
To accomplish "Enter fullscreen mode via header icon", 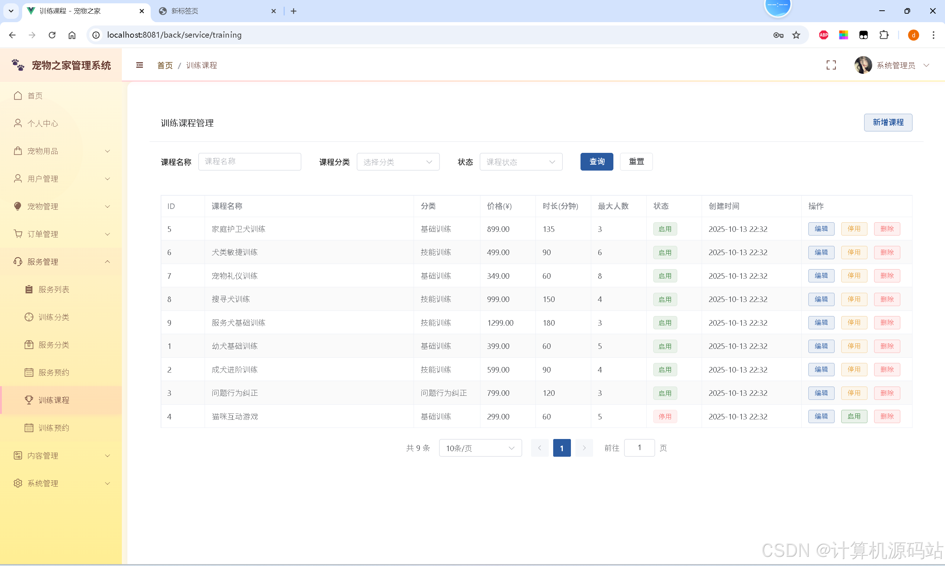I will (x=831, y=65).
